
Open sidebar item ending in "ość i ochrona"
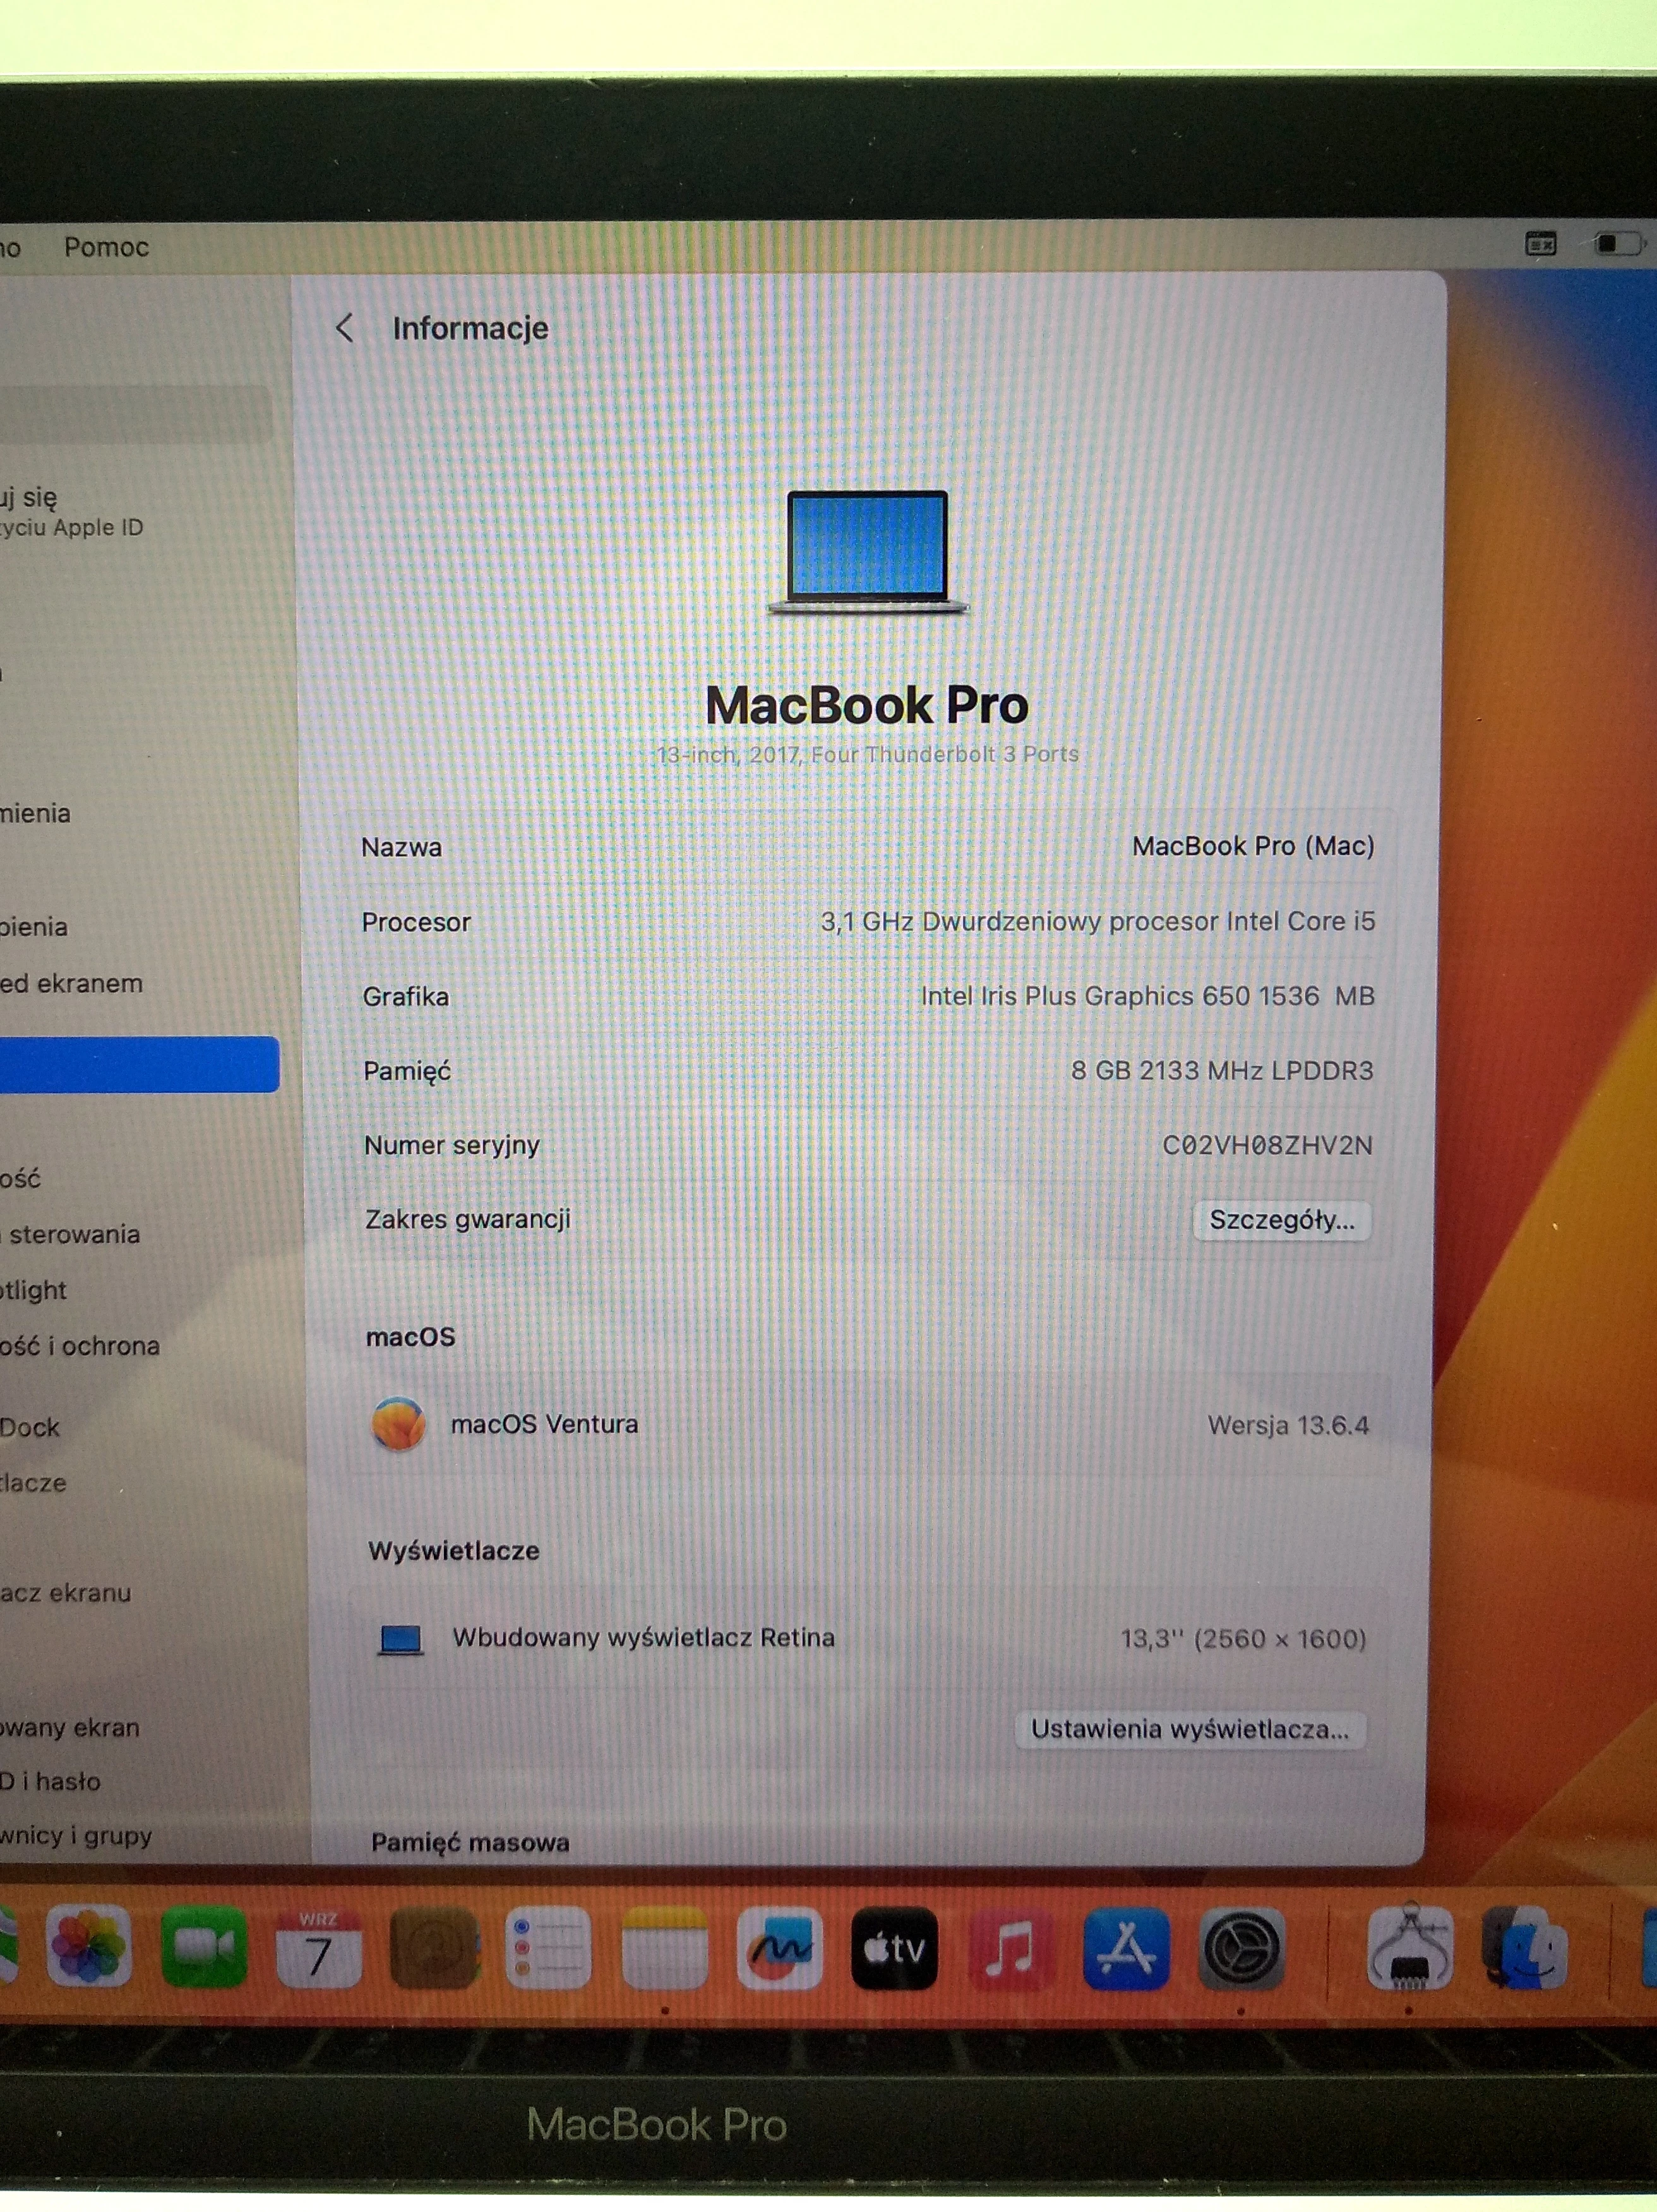[80, 1347]
